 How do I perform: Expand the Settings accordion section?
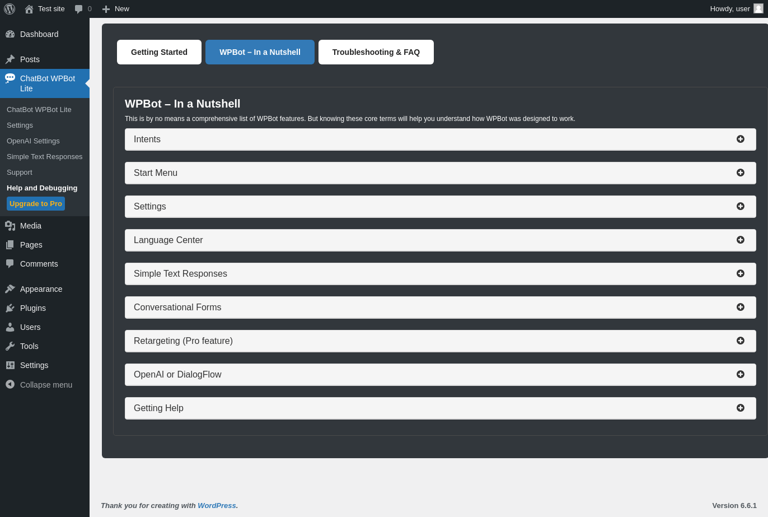click(441, 207)
